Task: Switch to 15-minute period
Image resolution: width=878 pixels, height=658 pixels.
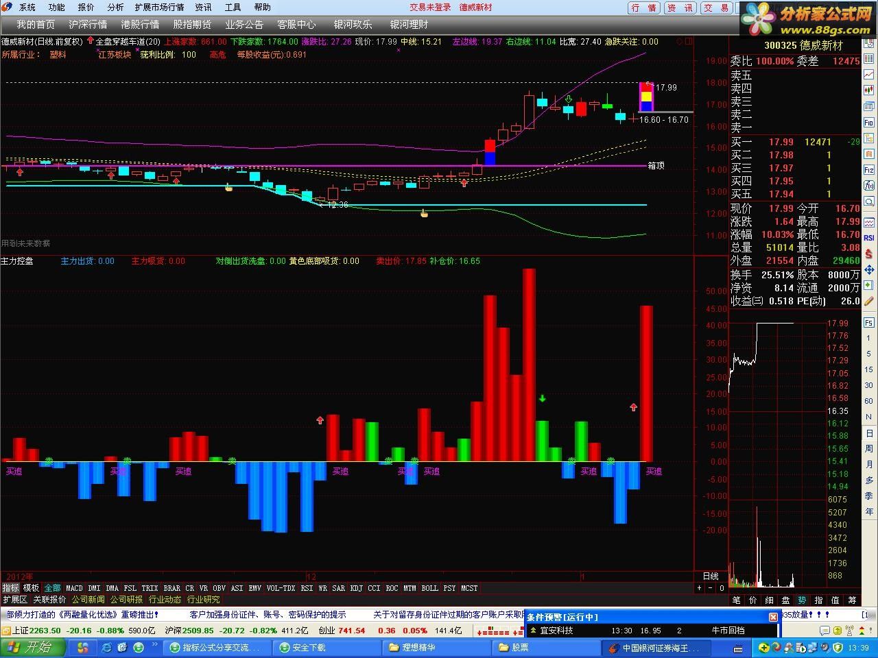Action: coord(869,370)
